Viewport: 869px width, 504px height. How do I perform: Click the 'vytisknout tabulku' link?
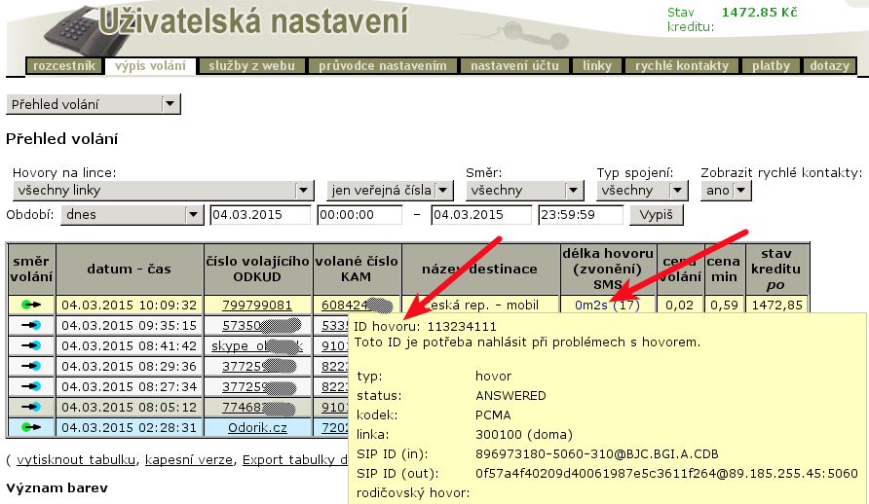click(75, 460)
